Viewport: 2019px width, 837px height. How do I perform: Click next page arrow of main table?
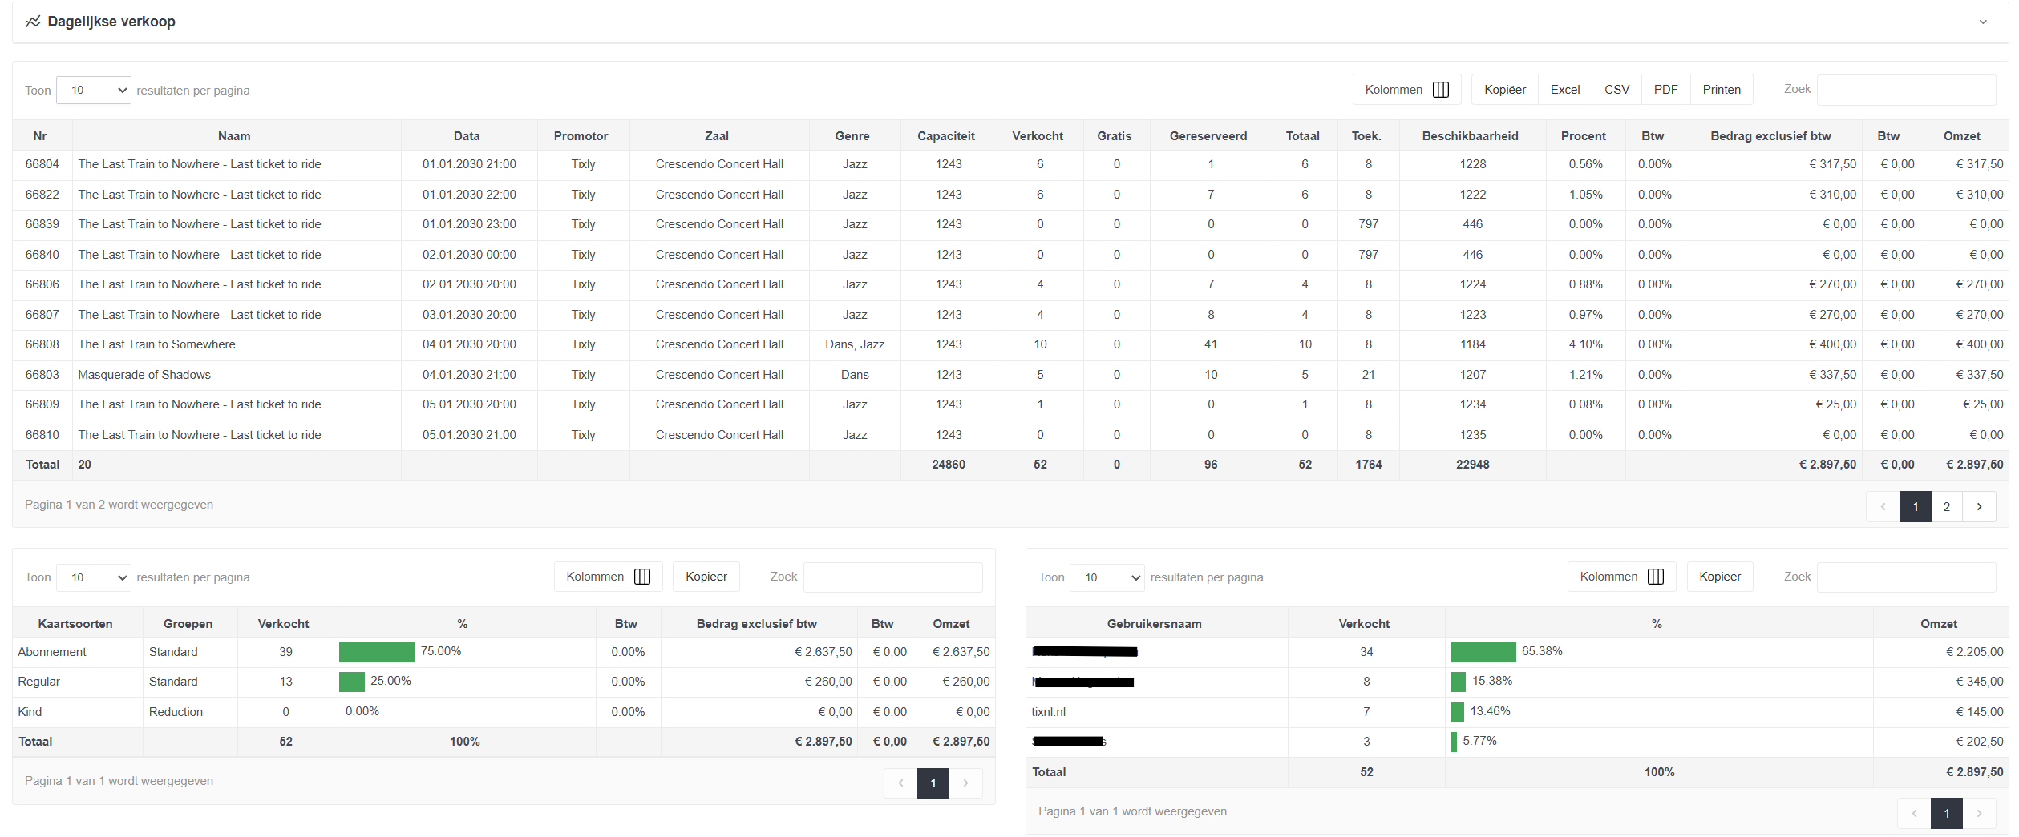[1979, 507]
